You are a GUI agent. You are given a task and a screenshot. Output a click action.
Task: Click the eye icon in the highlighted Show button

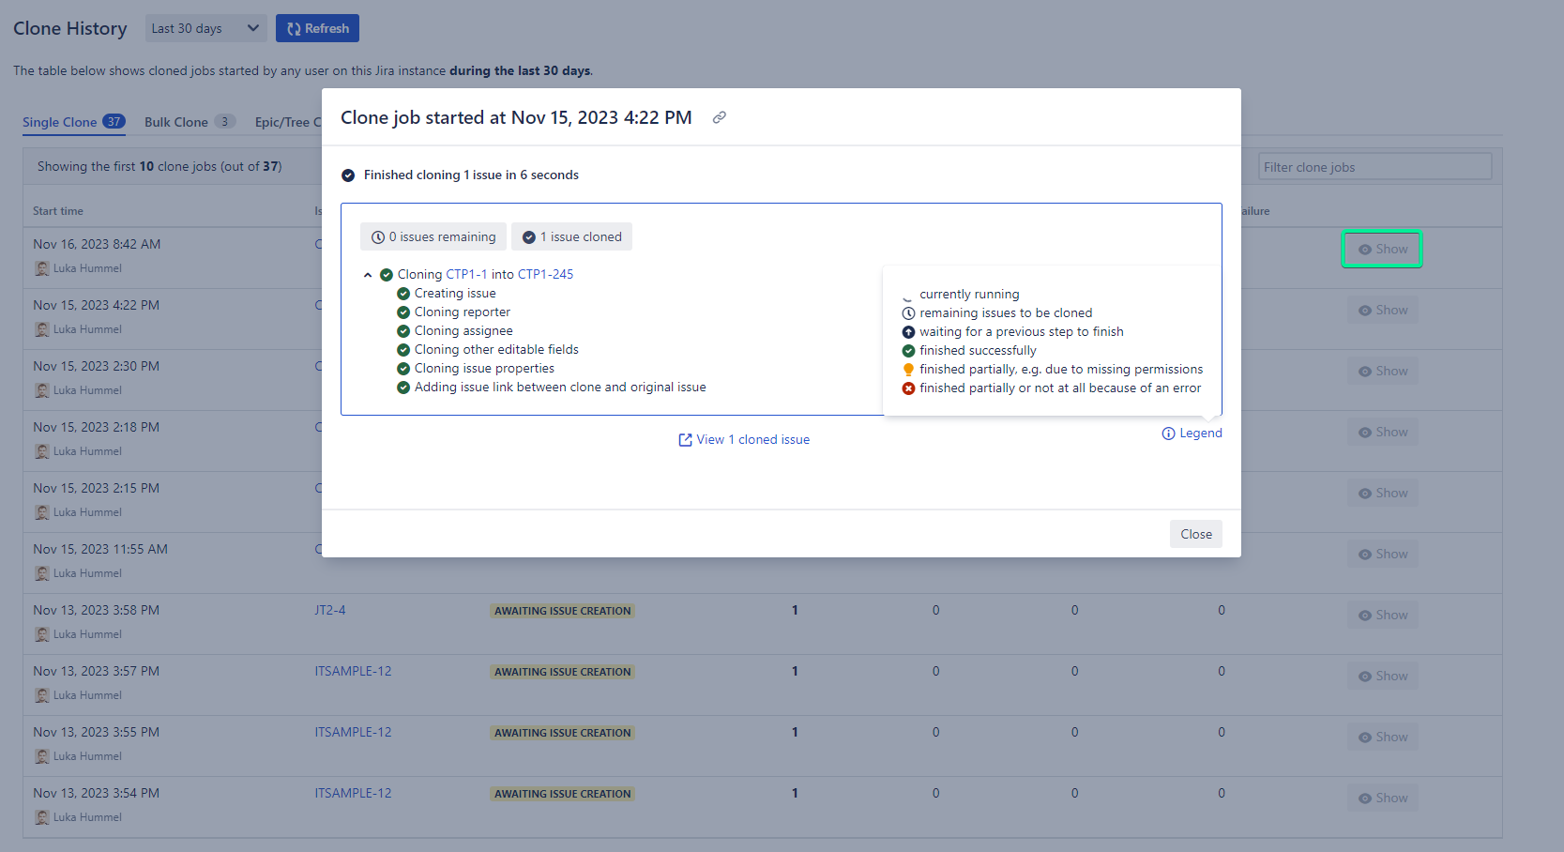point(1366,249)
